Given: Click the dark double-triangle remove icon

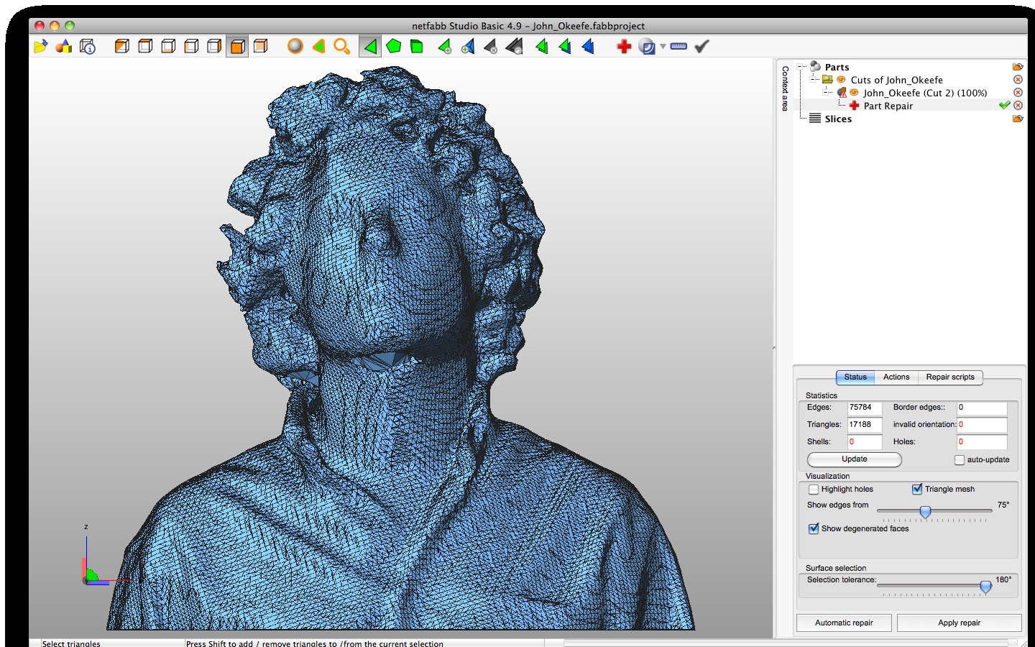Looking at the screenshot, I should [x=514, y=47].
